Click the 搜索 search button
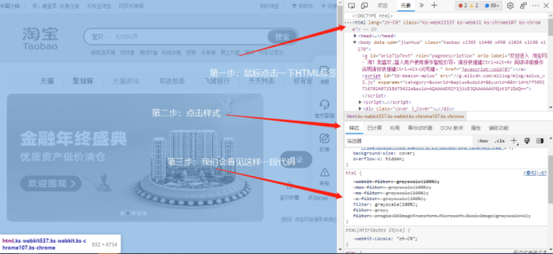Viewport: 553px width, 254px height. [x=282, y=36]
